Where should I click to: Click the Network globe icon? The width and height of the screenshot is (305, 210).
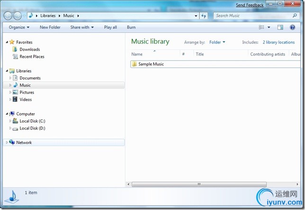(x=12, y=142)
